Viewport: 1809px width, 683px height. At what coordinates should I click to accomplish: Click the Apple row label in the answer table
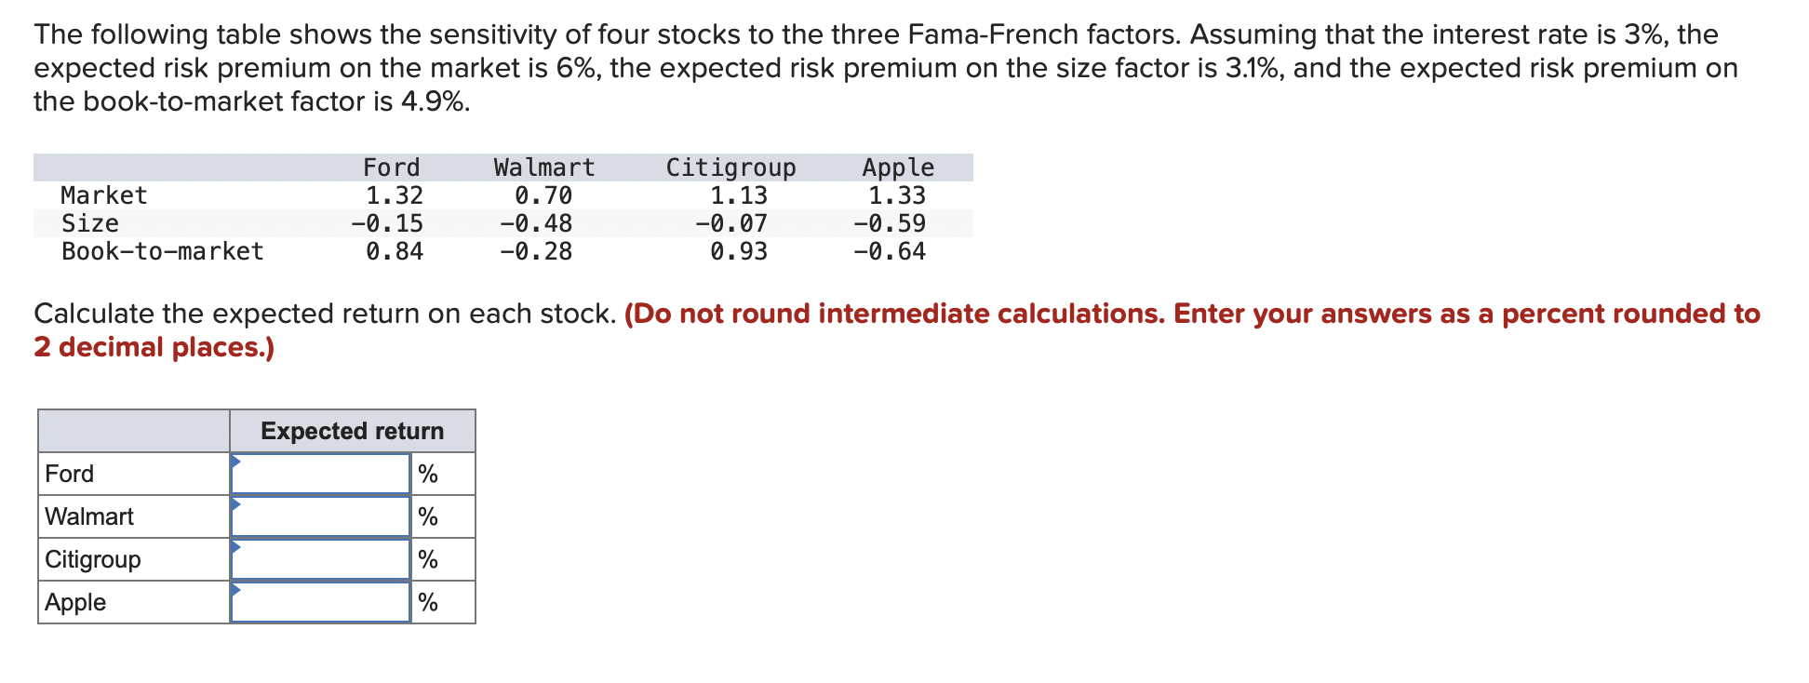[75, 602]
